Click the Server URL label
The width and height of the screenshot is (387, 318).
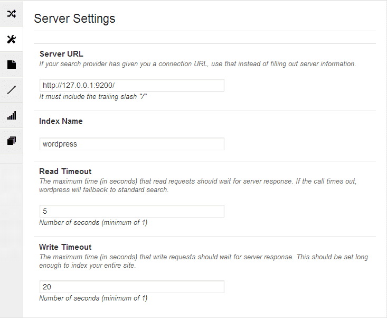(61, 54)
